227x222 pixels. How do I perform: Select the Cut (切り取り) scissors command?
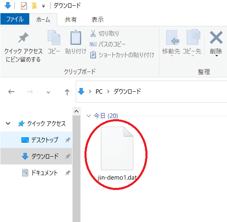click(105, 33)
